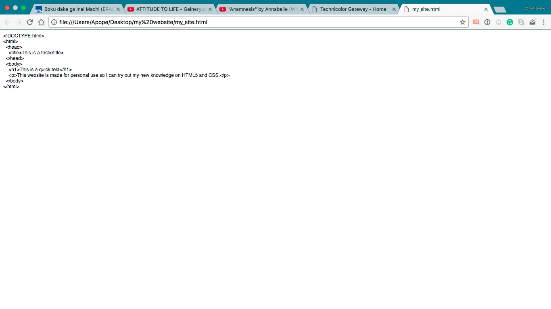Close the Boku dake ga Inai Machi tab
Image resolution: width=551 pixels, height=309 pixels.
coord(118,9)
